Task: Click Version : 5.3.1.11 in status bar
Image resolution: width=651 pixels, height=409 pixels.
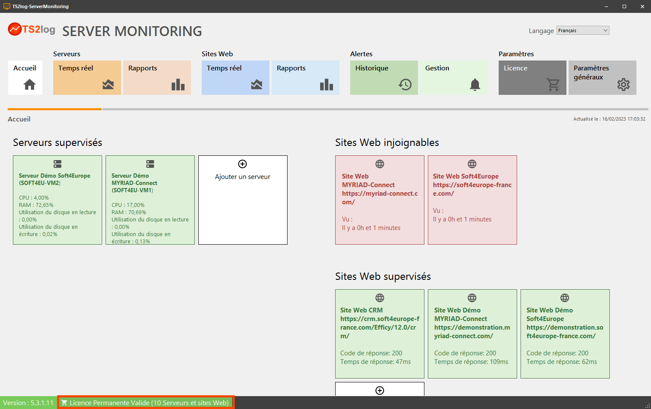Action: (28, 403)
